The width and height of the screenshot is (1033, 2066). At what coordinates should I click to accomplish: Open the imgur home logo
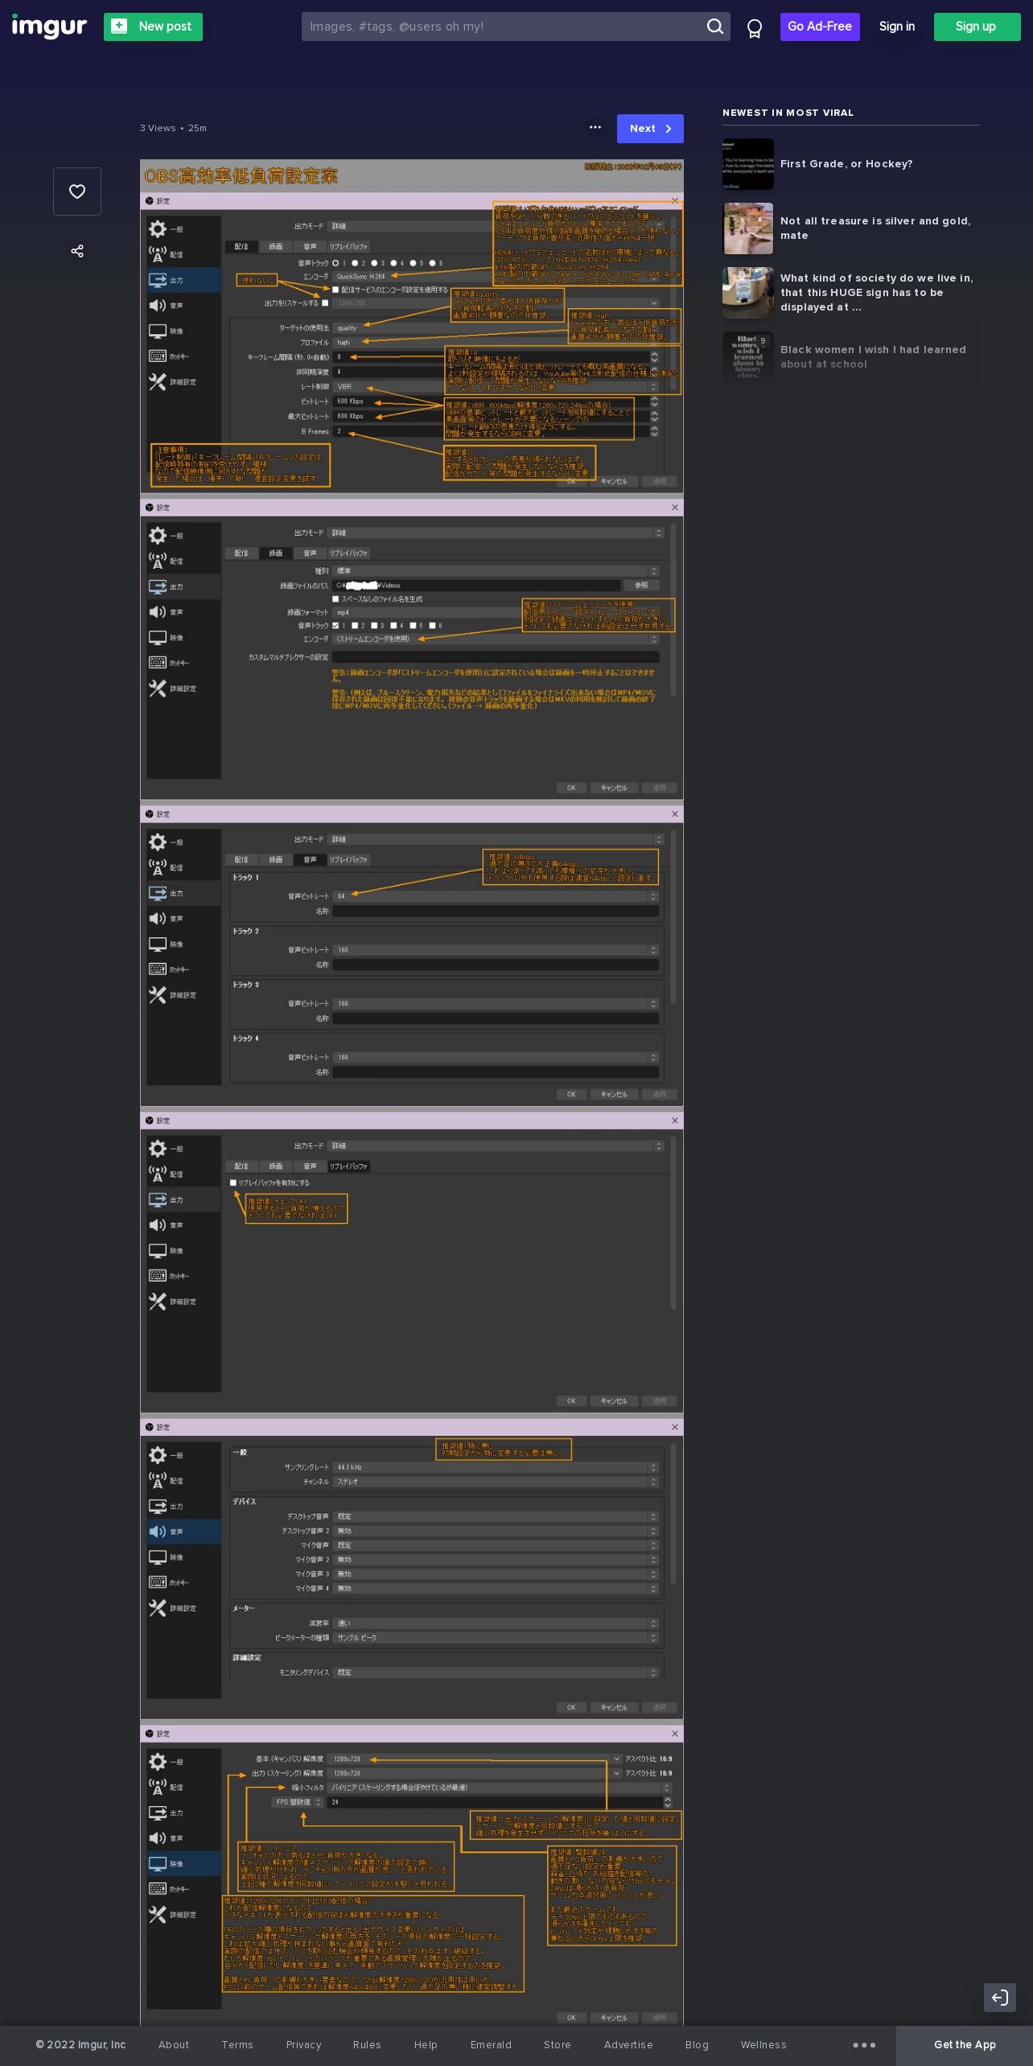tap(49, 27)
